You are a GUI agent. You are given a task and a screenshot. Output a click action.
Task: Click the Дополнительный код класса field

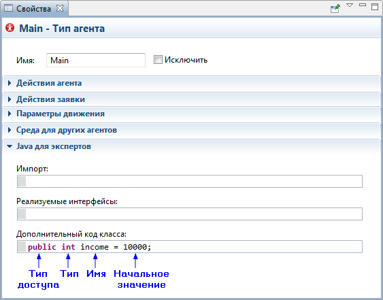(x=190, y=247)
